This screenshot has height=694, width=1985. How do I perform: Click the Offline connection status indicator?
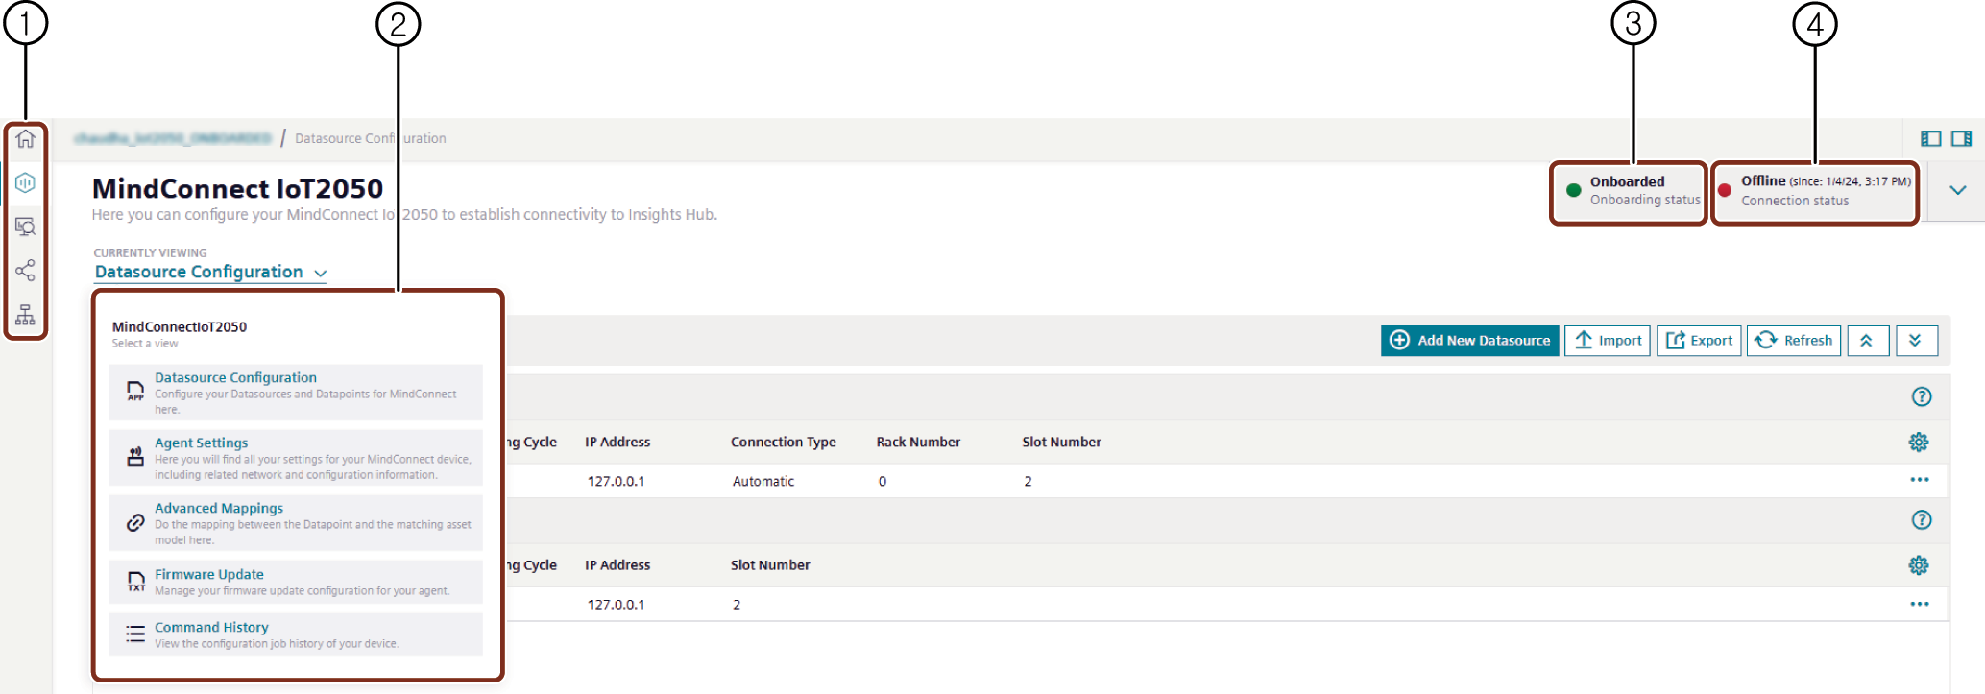tap(1815, 191)
